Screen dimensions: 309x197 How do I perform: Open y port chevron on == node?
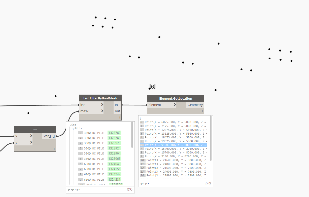point(31,142)
